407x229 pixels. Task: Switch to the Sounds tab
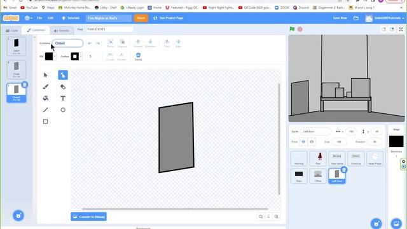click(62, 31)
